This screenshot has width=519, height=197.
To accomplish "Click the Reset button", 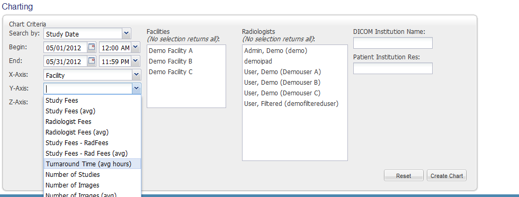I will tap(404, 176).
